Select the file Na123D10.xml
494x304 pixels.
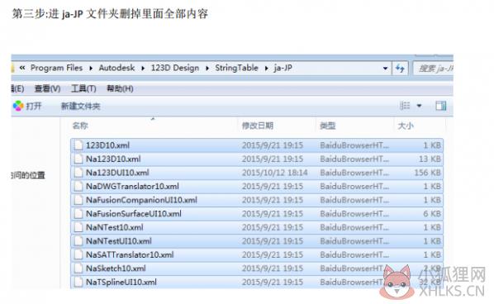tap(257, 159)
